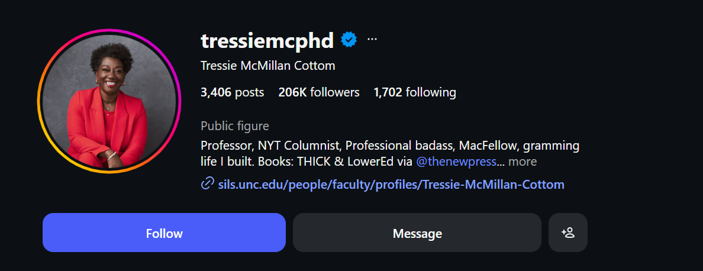Click the blue verified badge
This screenshot has height=271, width=703.
pos(350,40)
